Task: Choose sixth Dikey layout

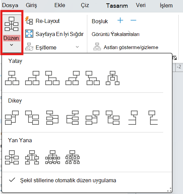Action: 113,118
